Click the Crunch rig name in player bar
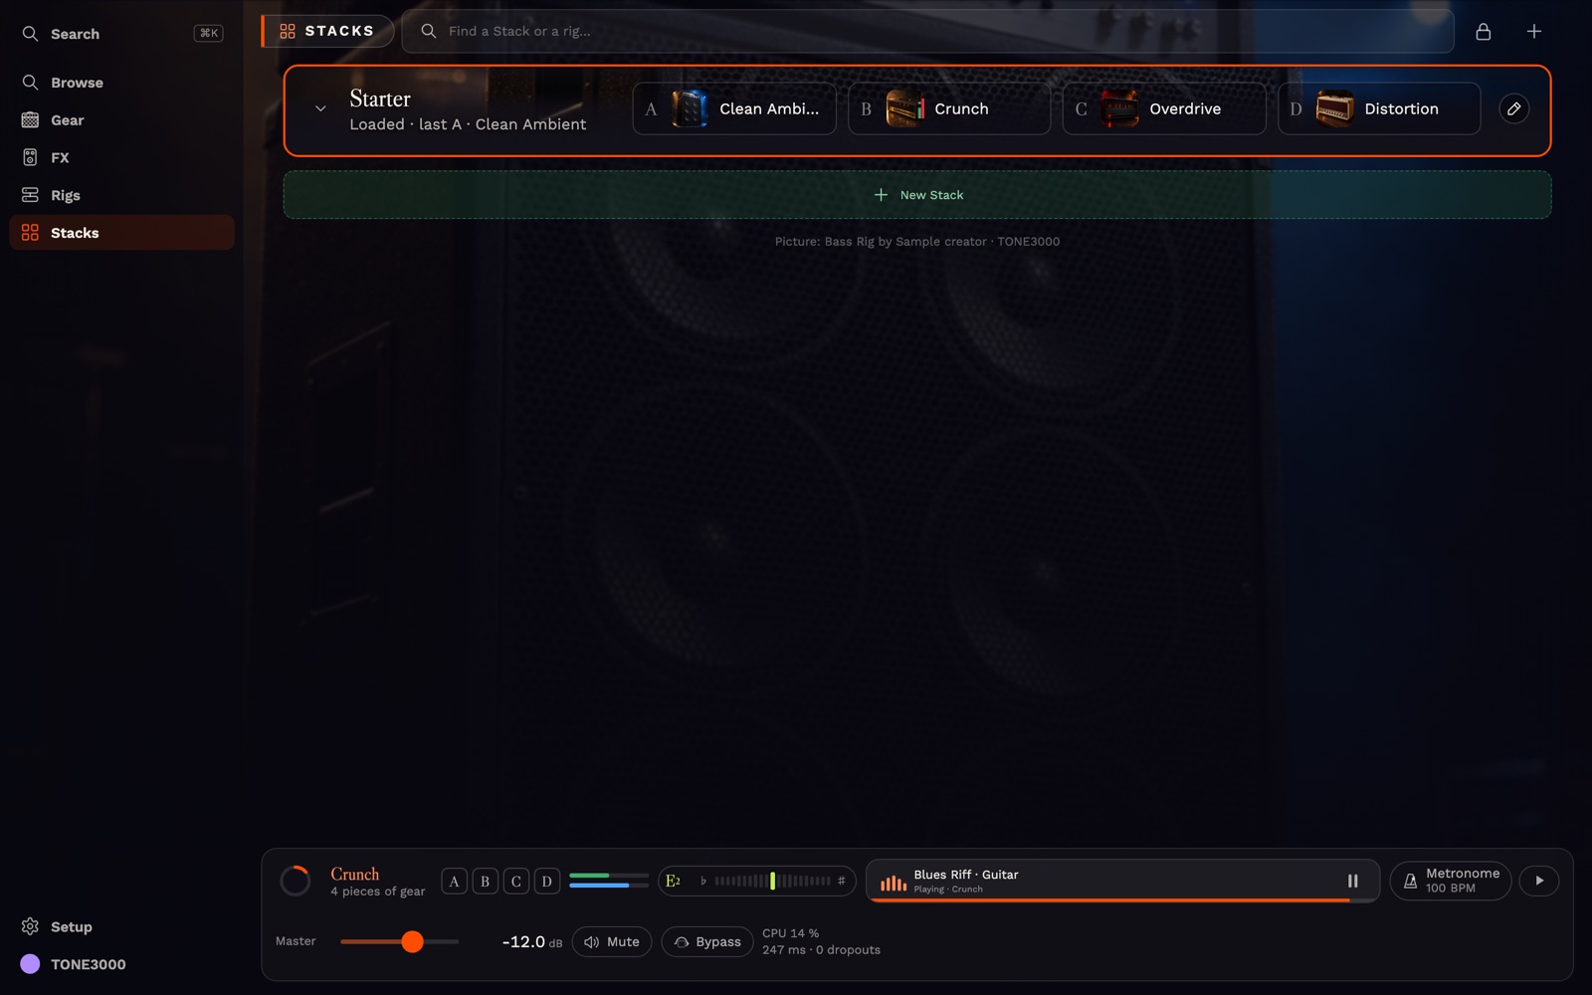1592x995 pixels. click(x=355, y=874)
